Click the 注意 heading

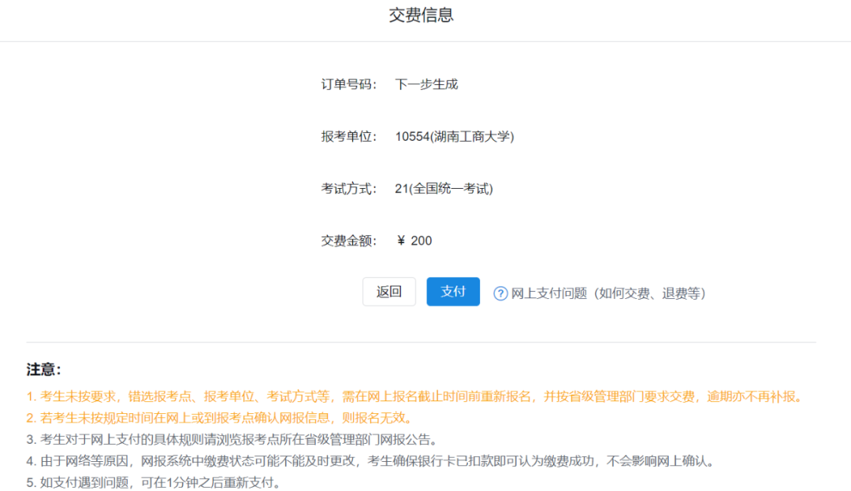coord(44,370)
